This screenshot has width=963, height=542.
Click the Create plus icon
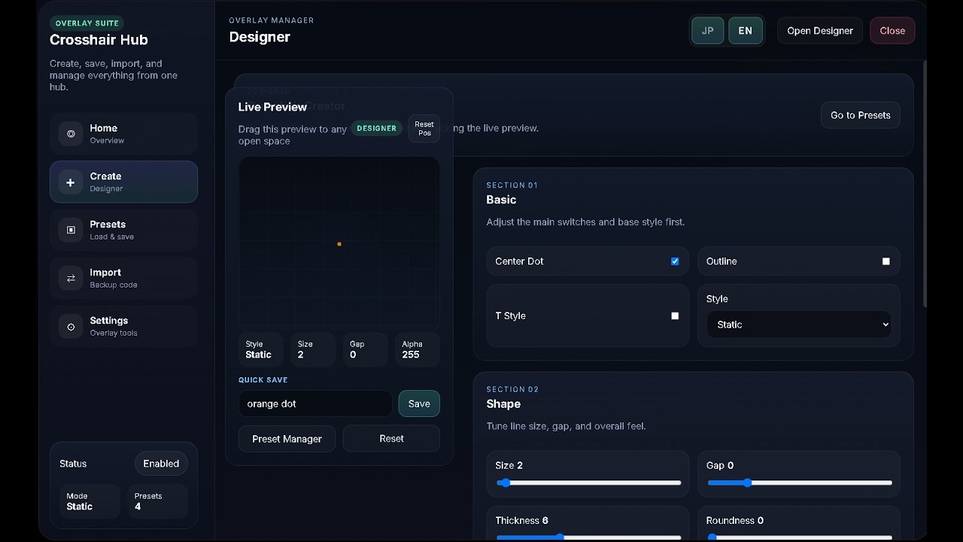click(71, 182)
